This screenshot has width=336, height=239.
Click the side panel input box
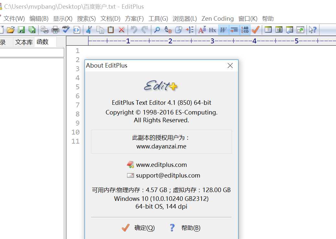[32, 52]
